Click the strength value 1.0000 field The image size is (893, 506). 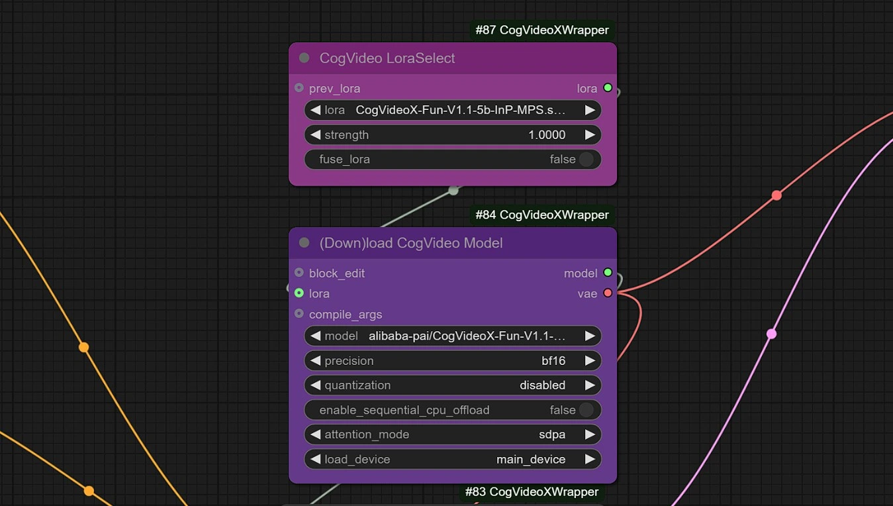point(453,134)
